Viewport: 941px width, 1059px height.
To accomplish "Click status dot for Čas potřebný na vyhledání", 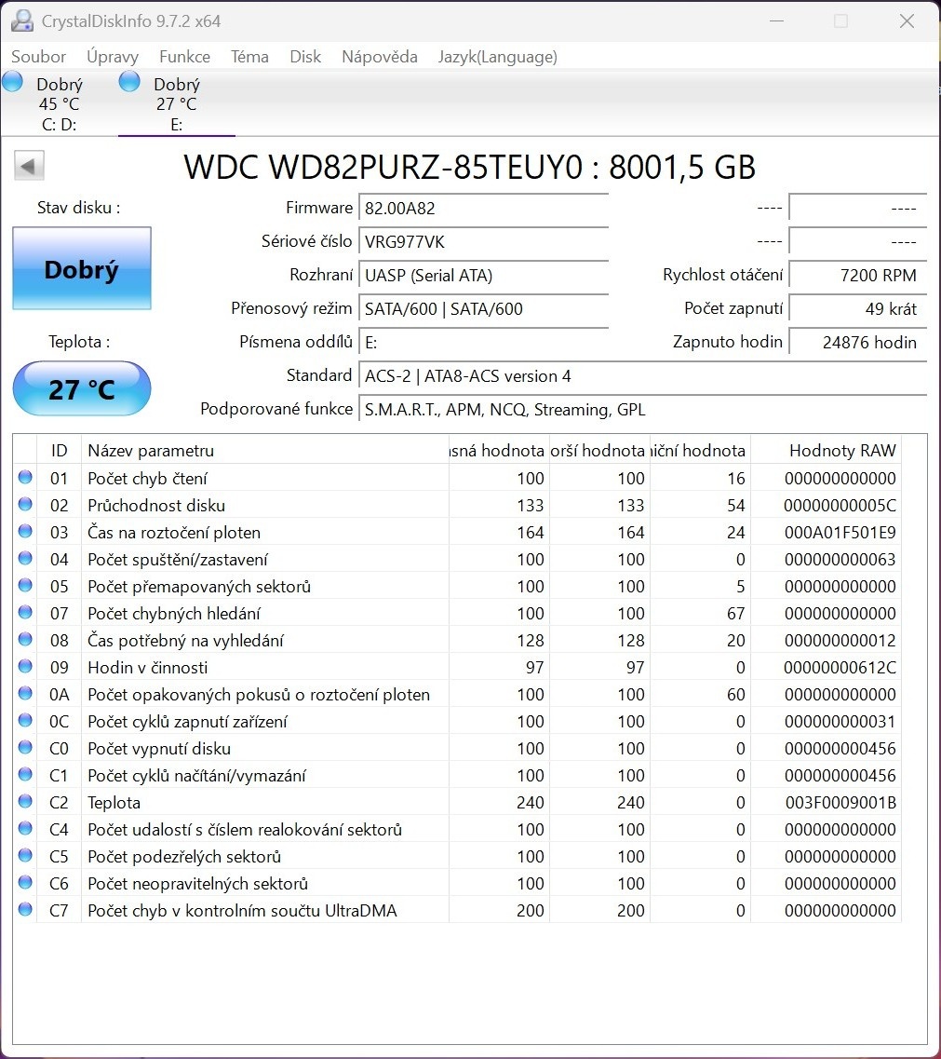I will point(25,639).
